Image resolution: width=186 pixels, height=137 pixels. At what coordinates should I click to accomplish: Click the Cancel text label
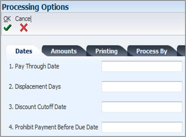click(x=23, y=19)
